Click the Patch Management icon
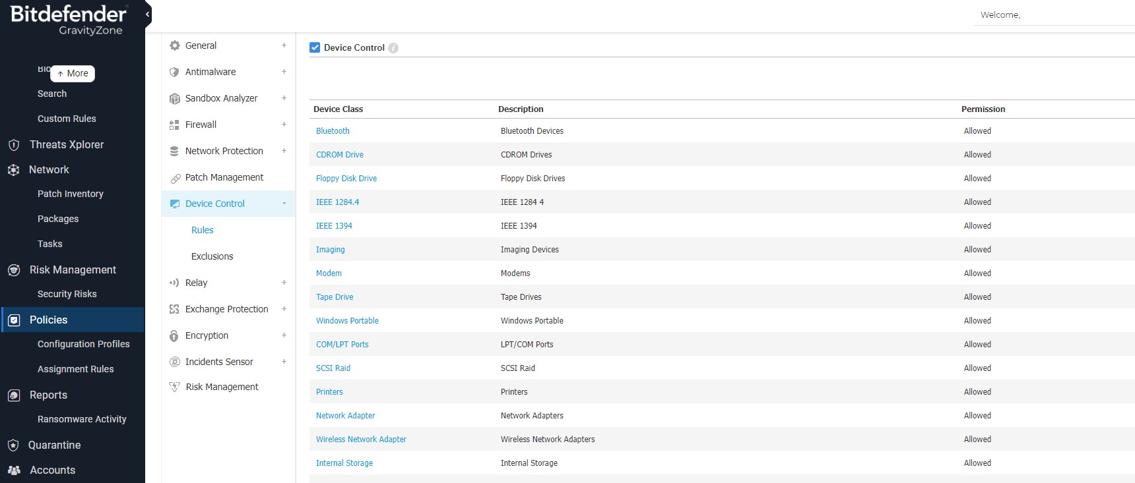1135x483 pixels. 175,178
